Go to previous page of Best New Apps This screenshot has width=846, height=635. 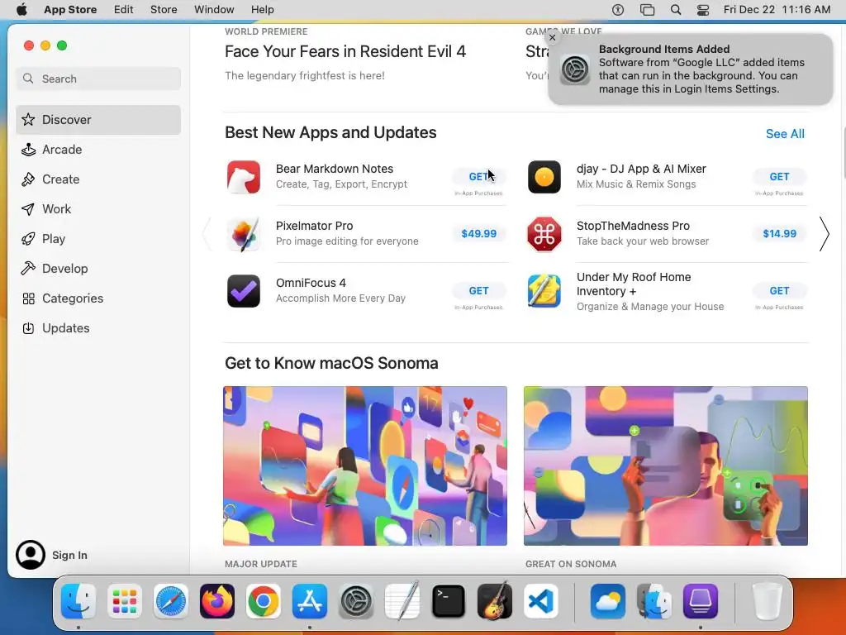coord(207,234)
